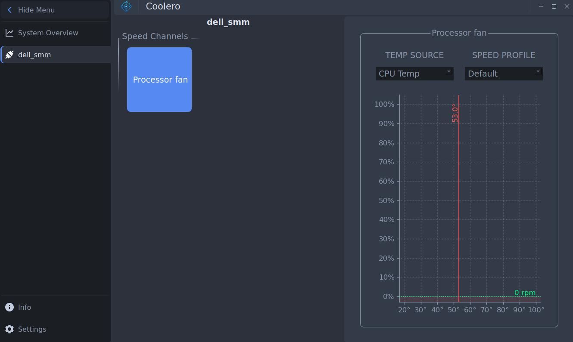Image resolution: width=573 pixels, height=342 pixels.
Task: Click the Coolero logo icon in the titlebar
Action: [126, 6]
